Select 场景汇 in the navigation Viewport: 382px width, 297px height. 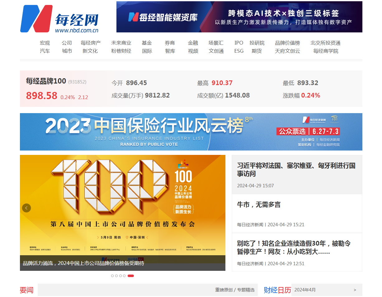click(x=216, y=43)
